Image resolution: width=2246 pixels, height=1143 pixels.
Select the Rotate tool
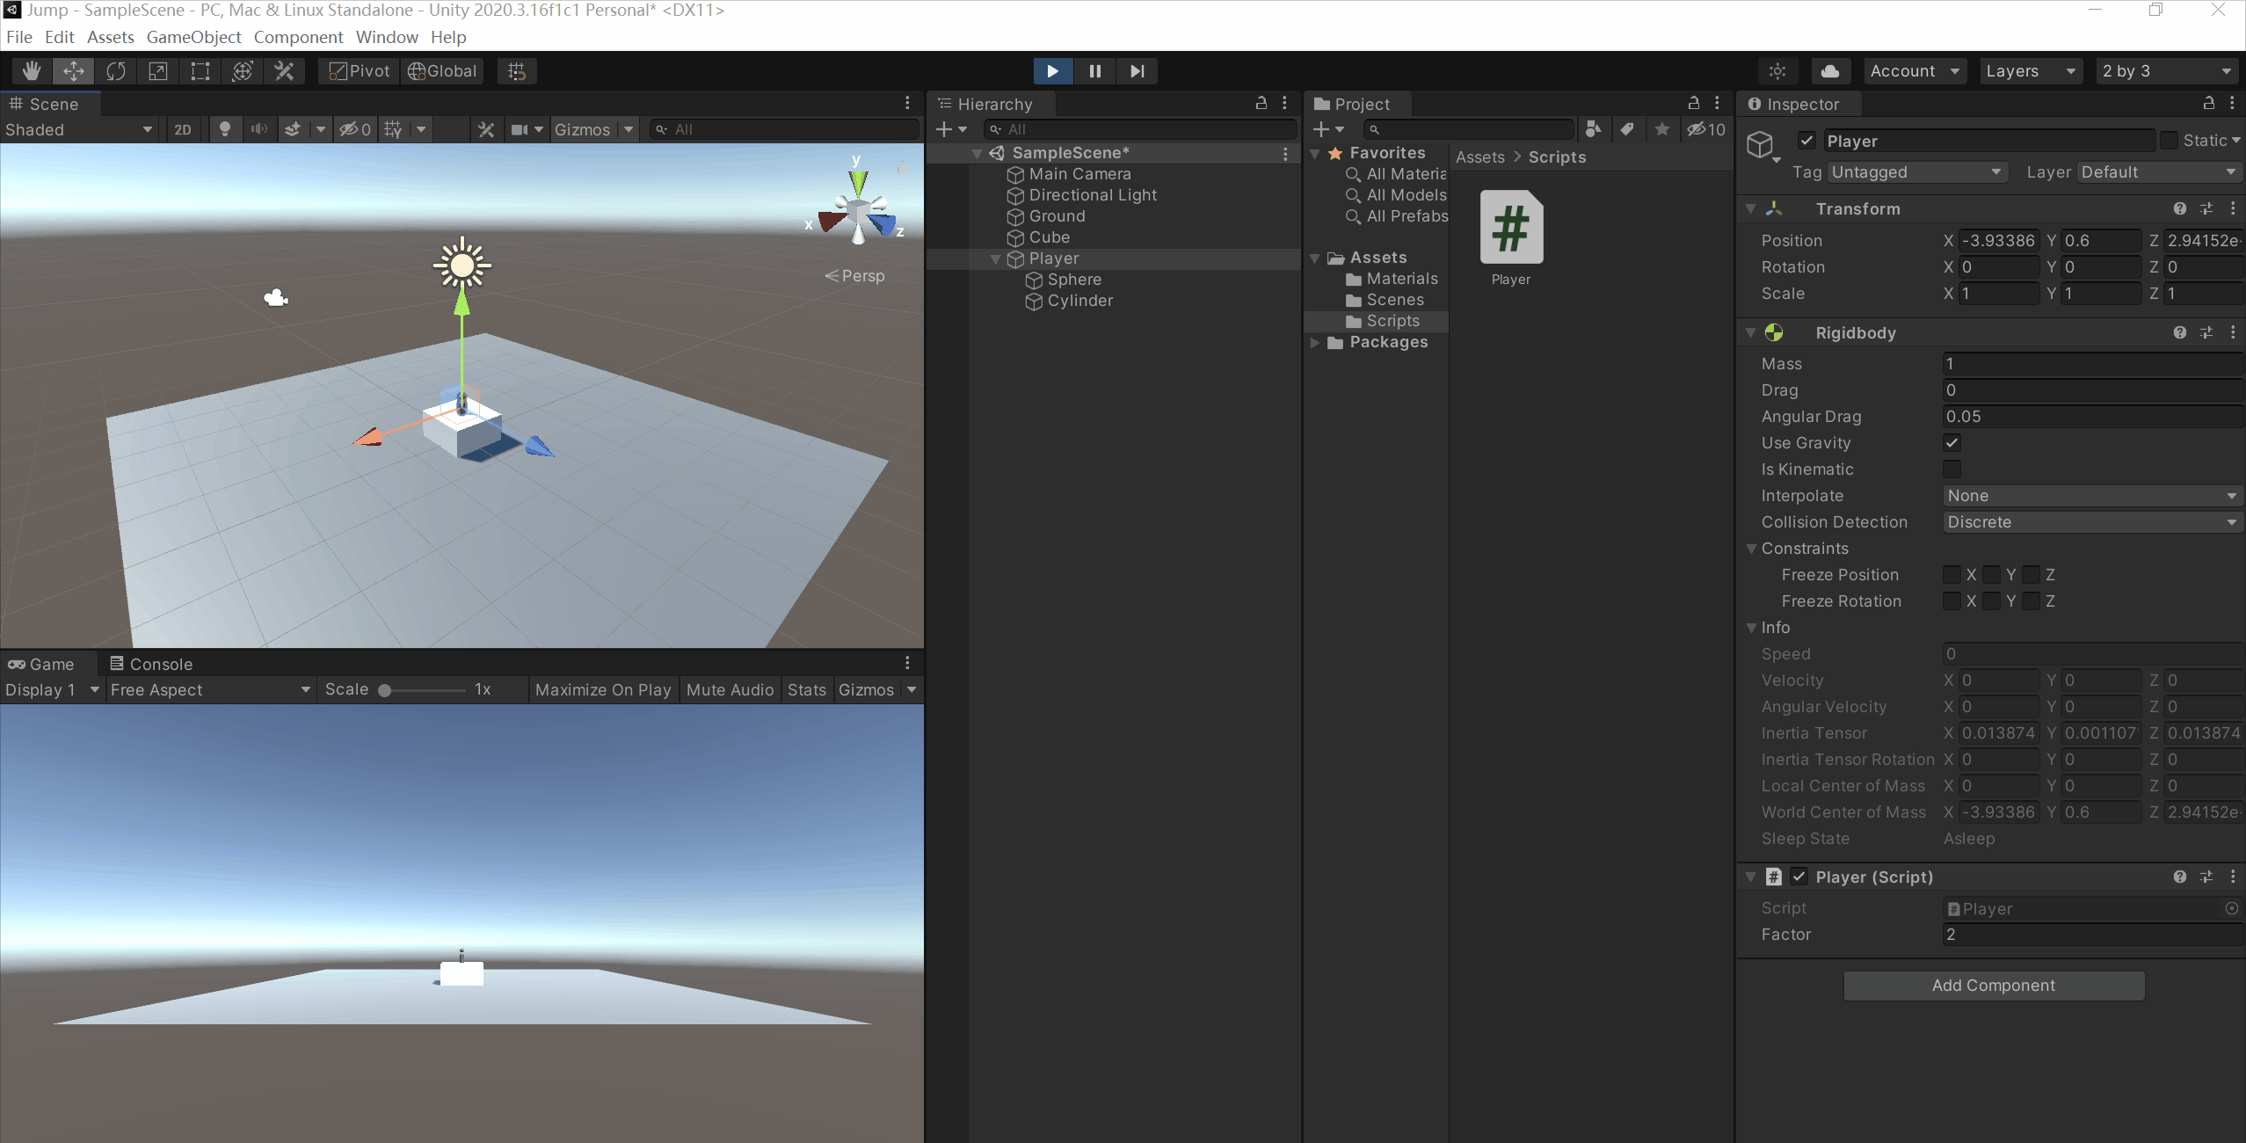[x=116, y=71]
